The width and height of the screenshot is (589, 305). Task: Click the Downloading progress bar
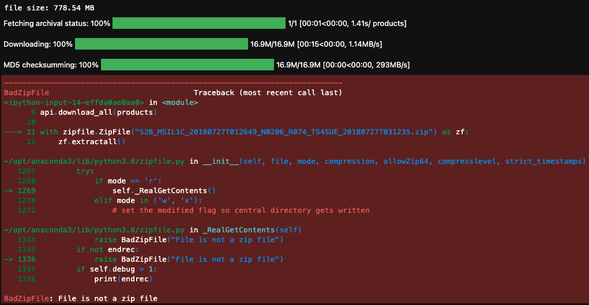[162, 44]
